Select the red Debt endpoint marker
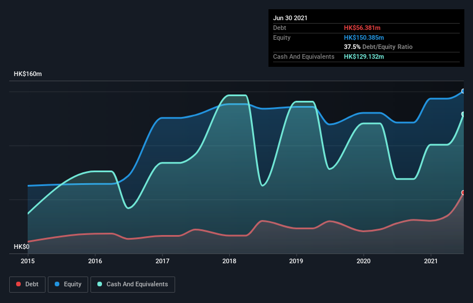473x303 pixels. 463,192
